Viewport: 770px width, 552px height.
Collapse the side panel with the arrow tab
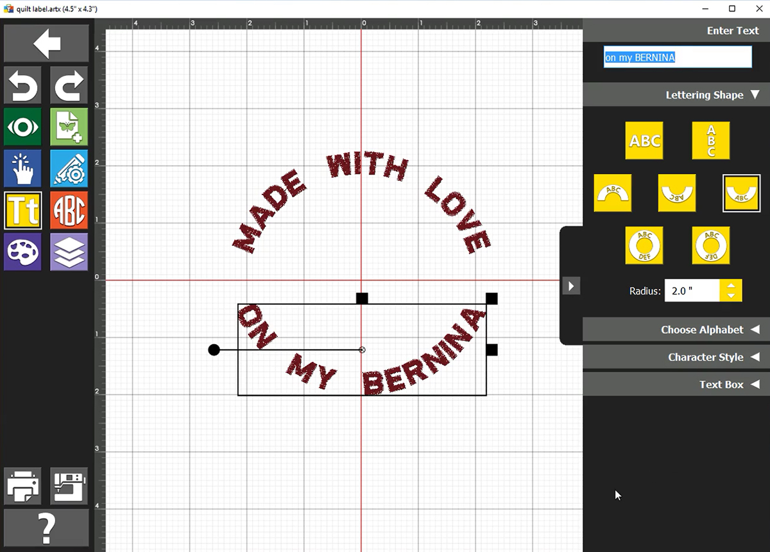571,286
